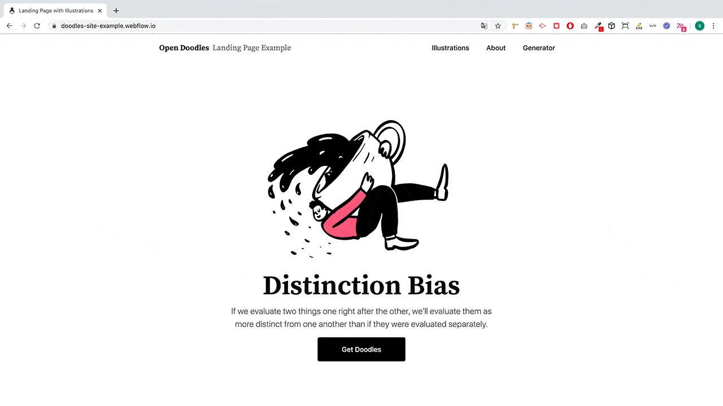Click the red stop-hand blocker extension
This screenshot has height=406, width=723.
click(x=570, y=26)
